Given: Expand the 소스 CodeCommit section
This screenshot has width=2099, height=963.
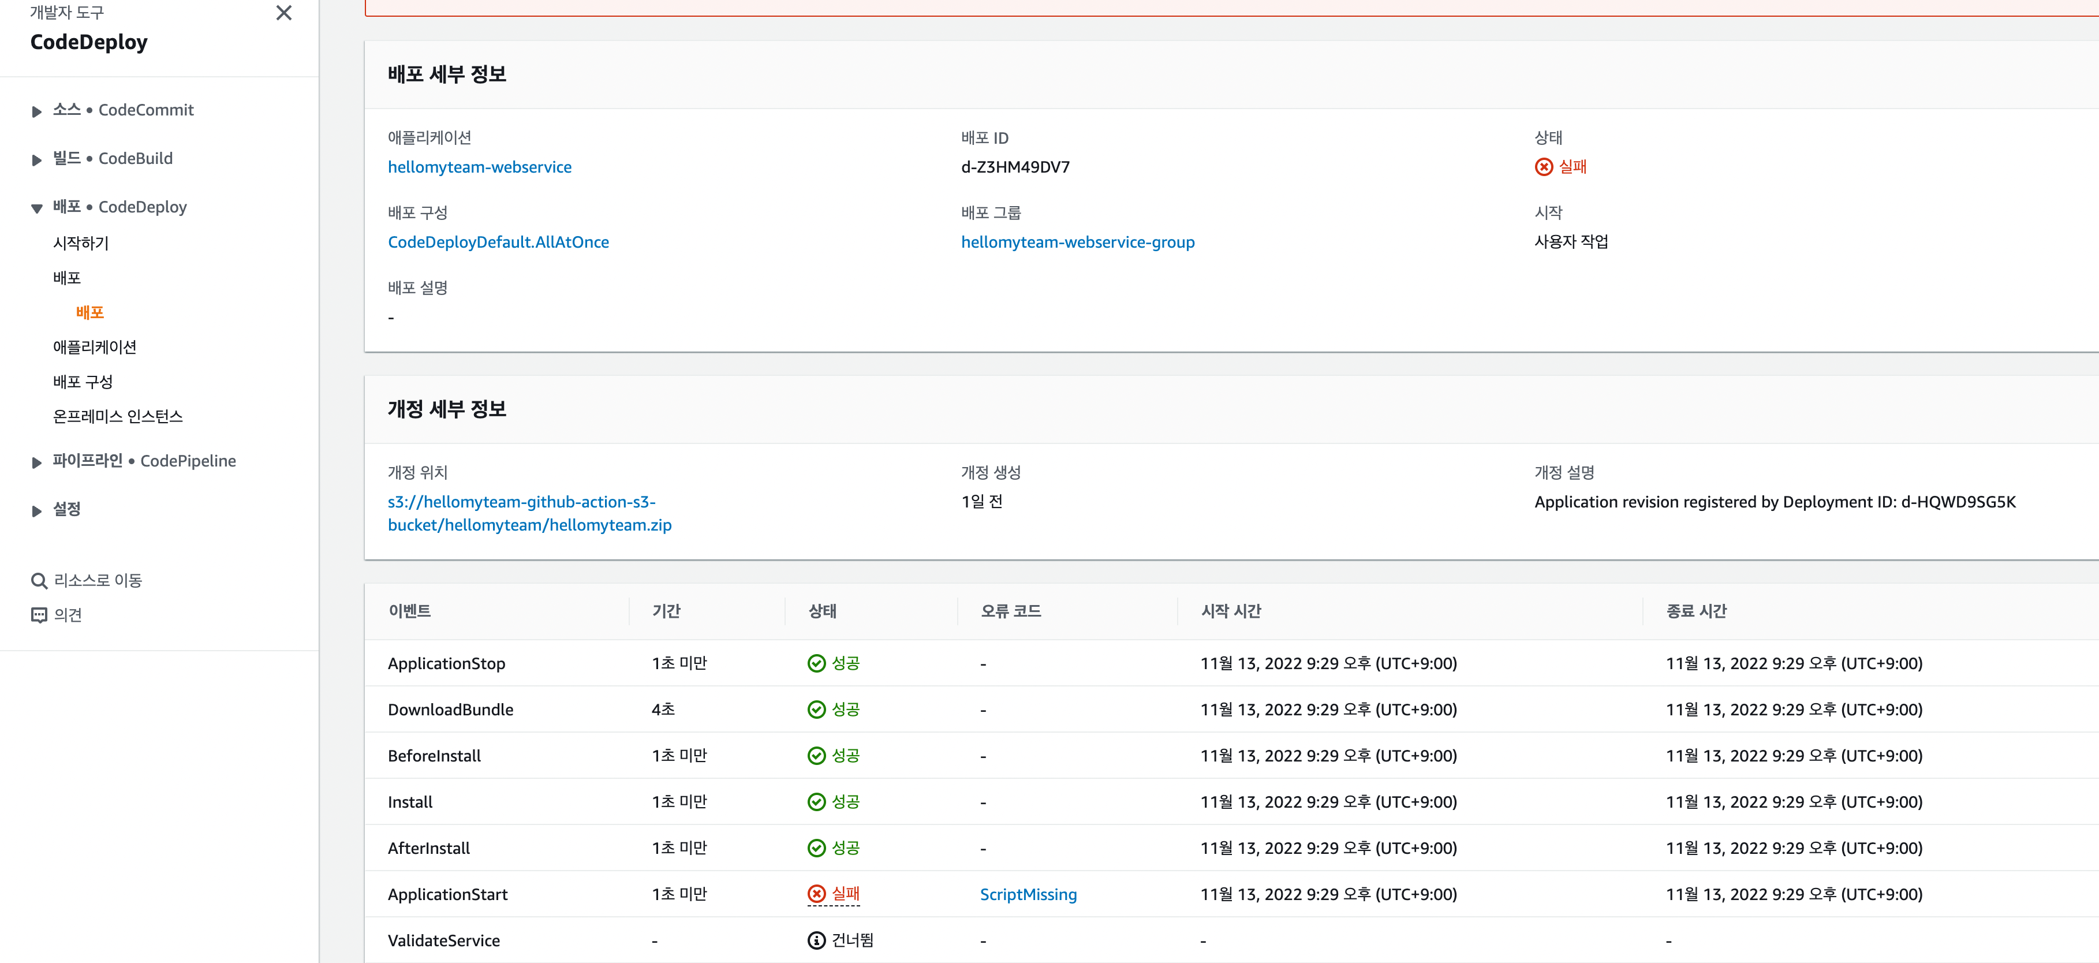Looking at the screenshot, I should click(37, 111).
